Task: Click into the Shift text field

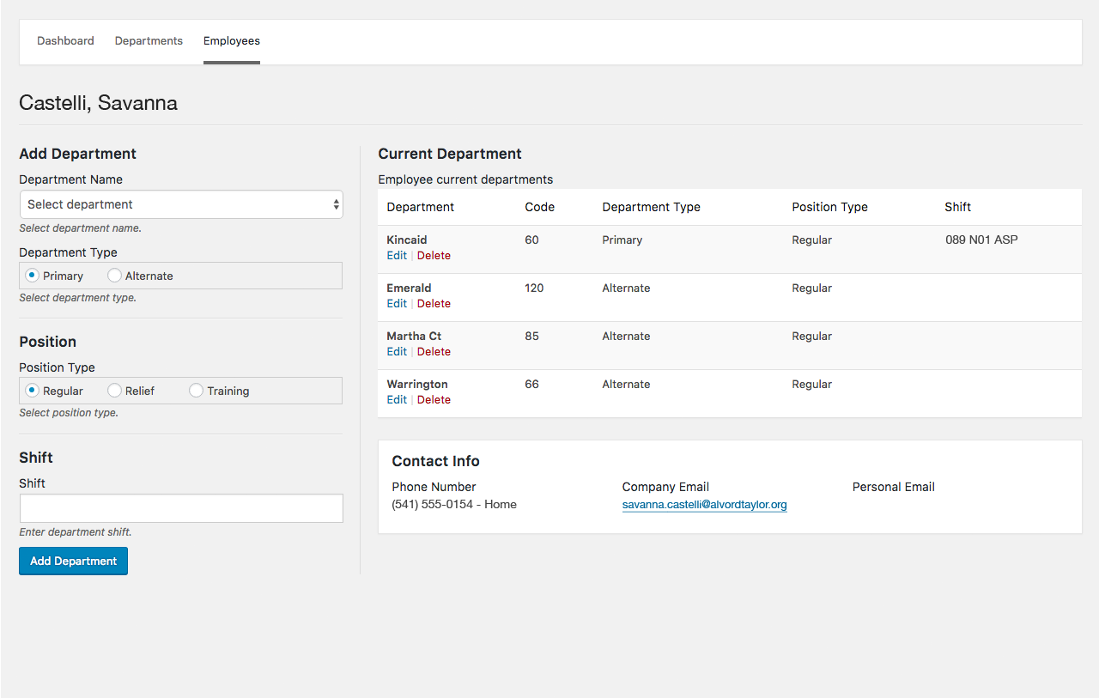Action: (181, 508)
